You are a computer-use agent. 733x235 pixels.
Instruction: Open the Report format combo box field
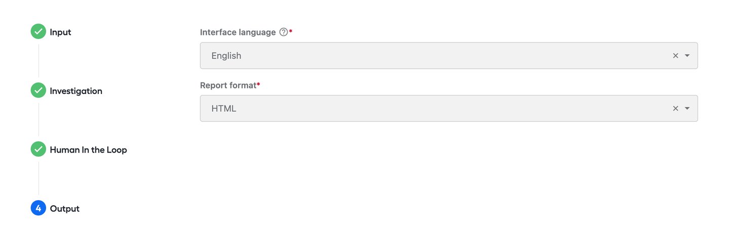click(449, 108)
